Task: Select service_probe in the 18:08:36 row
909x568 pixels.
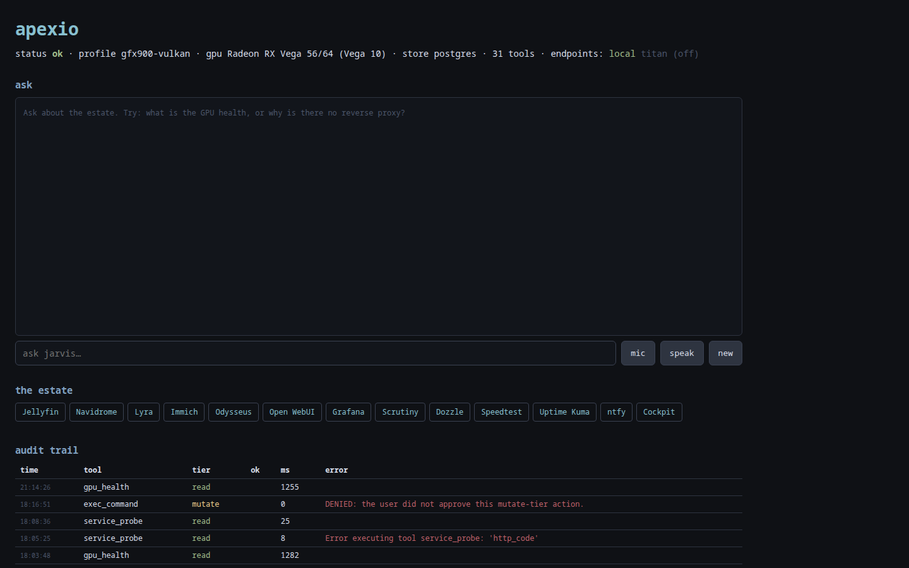Action: click(x=113, y=521)
